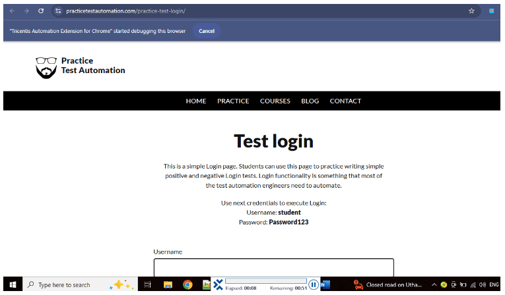
Task: Show hidden system tray icons
Action: click(434, 285)
